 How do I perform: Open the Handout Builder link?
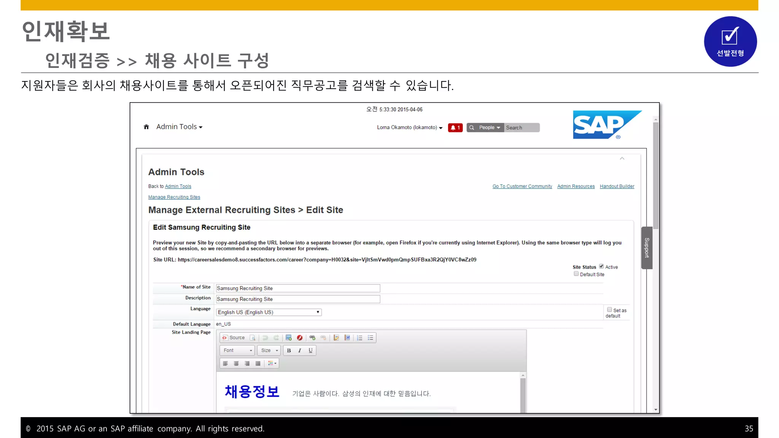tap(617, 186)
